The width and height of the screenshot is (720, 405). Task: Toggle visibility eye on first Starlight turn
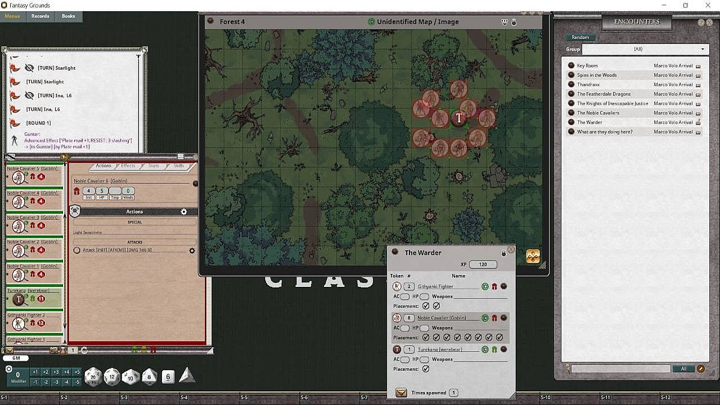coord(29,68)
